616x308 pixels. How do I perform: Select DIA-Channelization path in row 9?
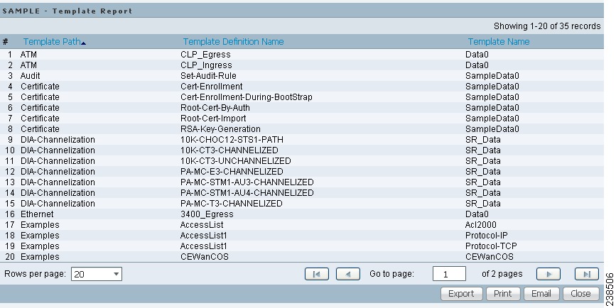pos(58,140)
